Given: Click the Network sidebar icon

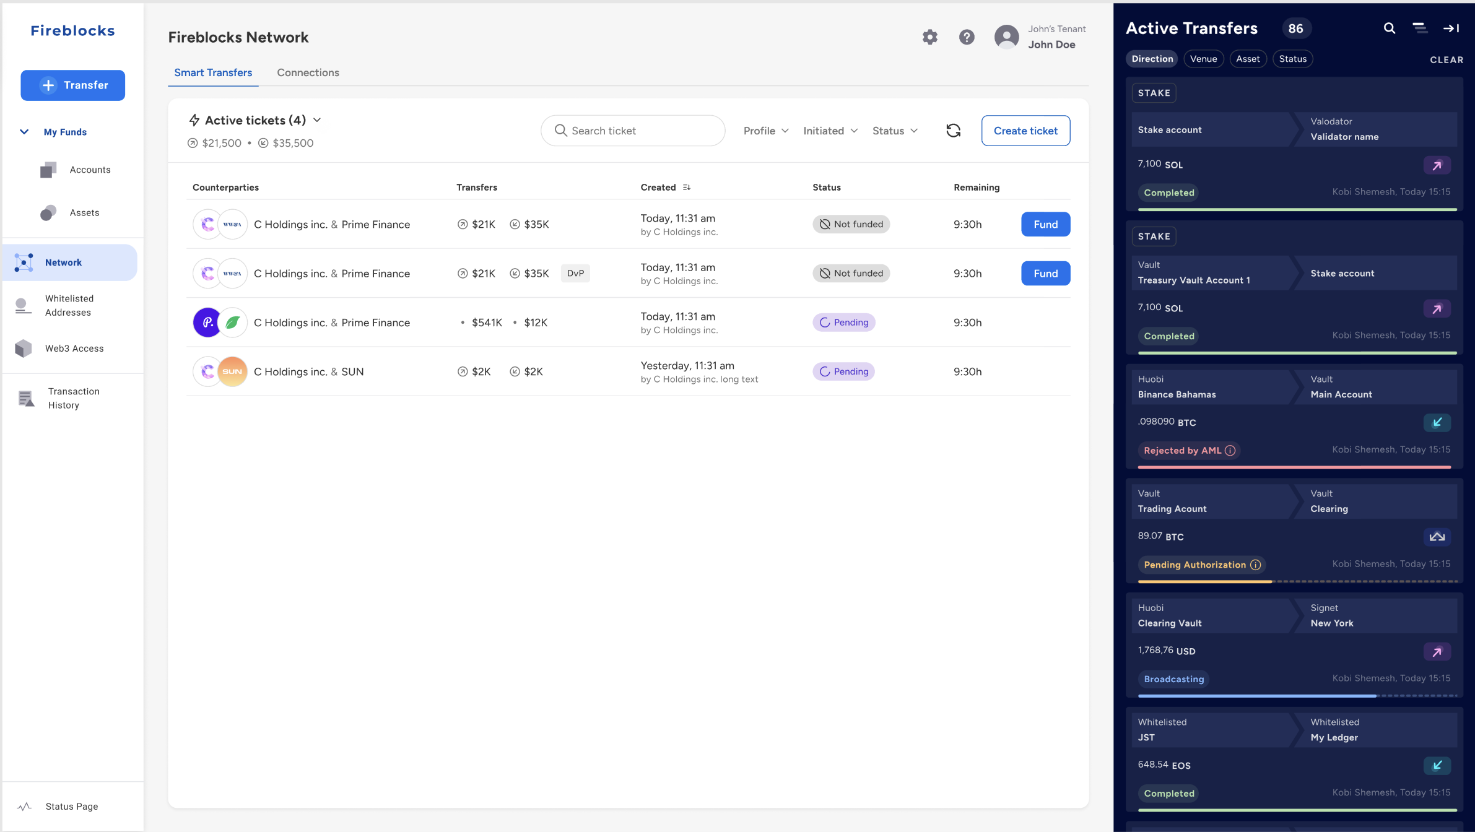Looking at the screenshot, I should tap(24, 262).
